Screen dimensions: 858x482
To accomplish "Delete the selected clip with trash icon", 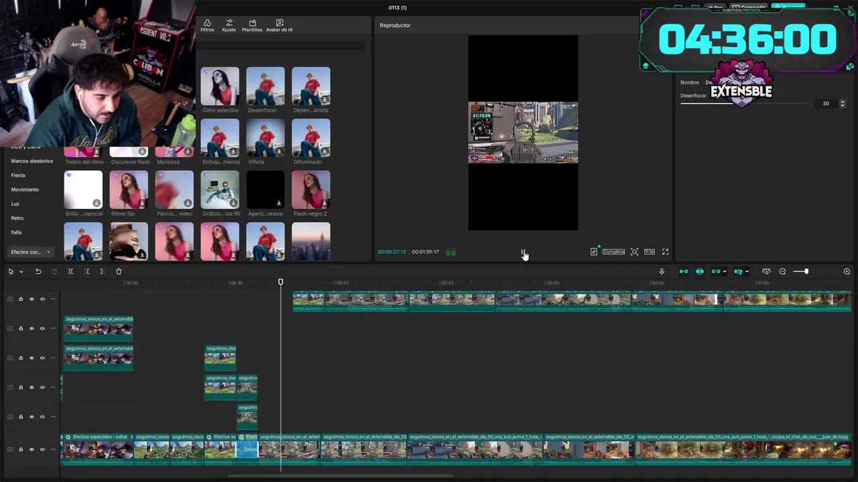I will 119,271.
